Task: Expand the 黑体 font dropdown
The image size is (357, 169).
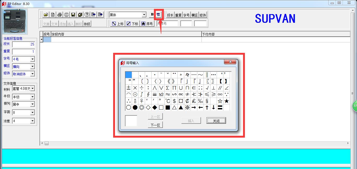Action: [144, 15]
